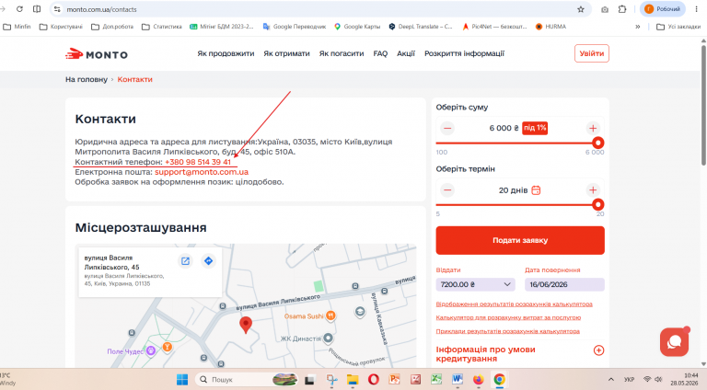Click the address bar URL field
This screenshot has height=390, width=707.
pyautogui.click(x=320, y=9)
